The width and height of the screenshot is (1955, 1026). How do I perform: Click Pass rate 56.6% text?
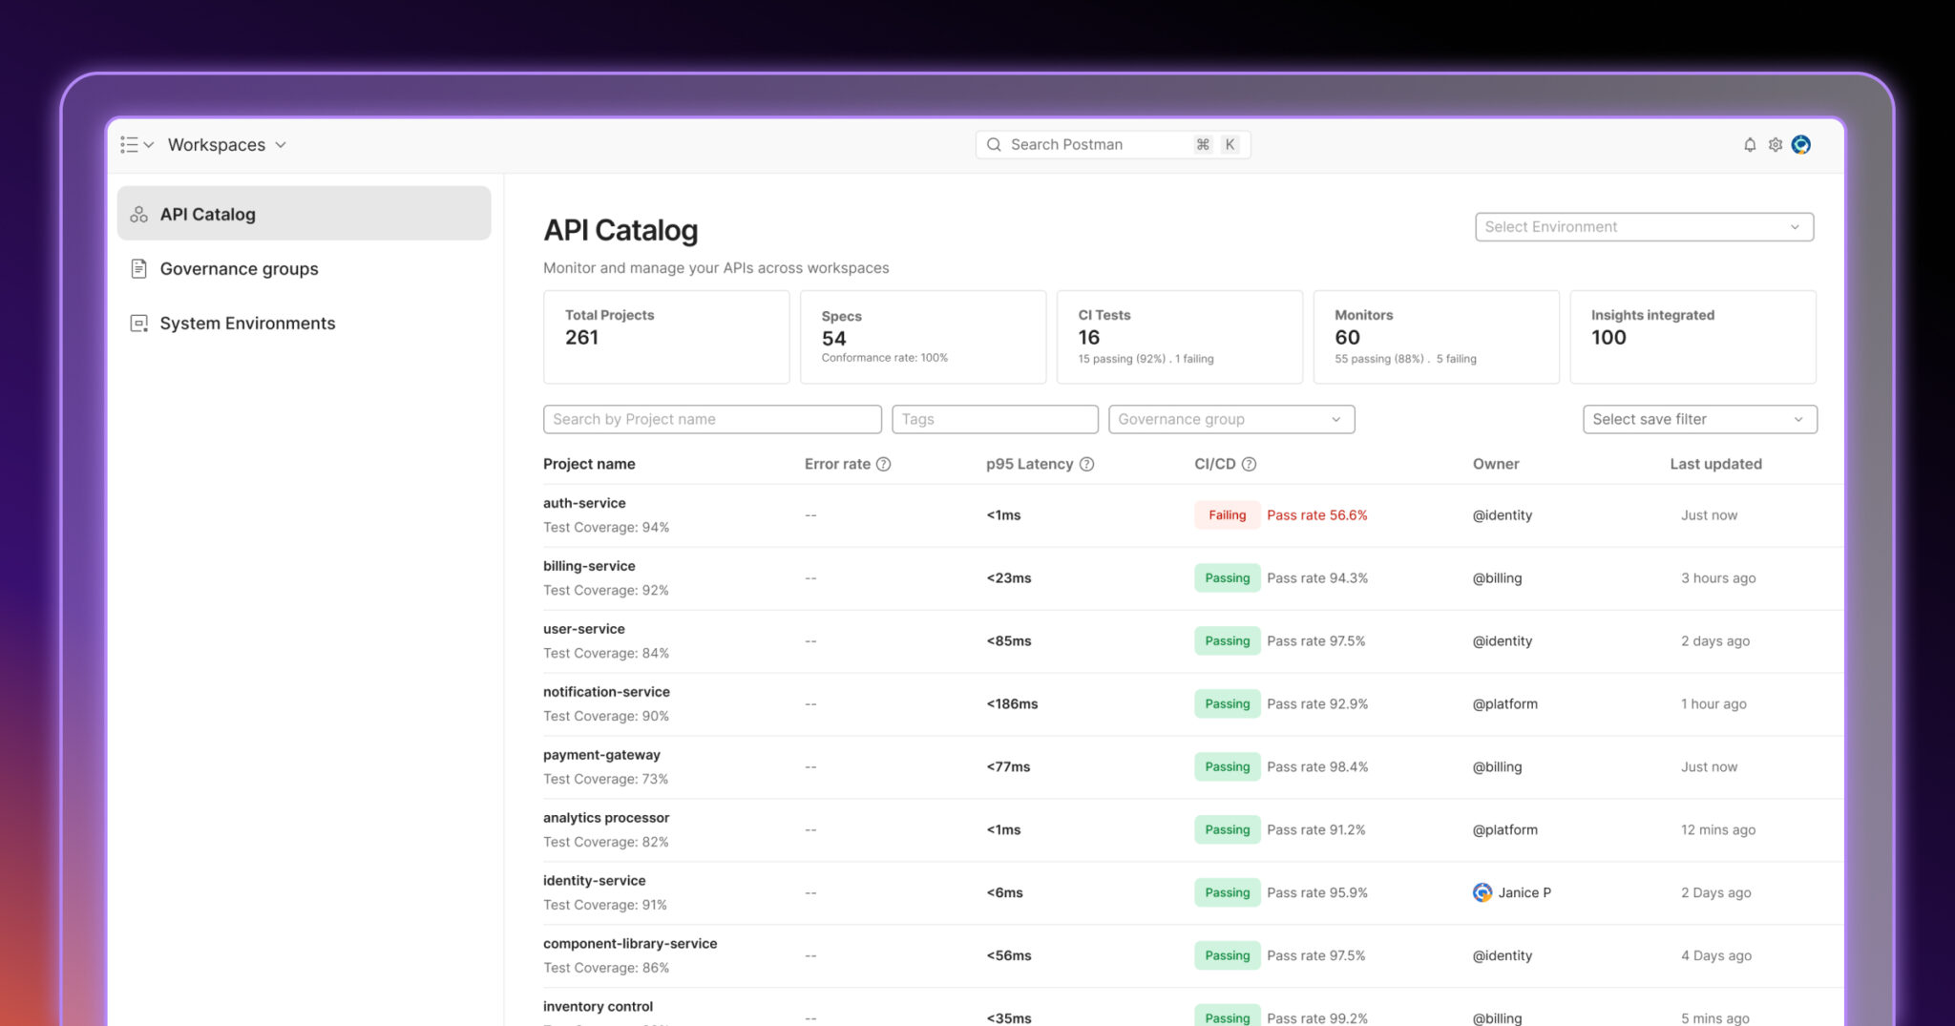click(1316, 515)
